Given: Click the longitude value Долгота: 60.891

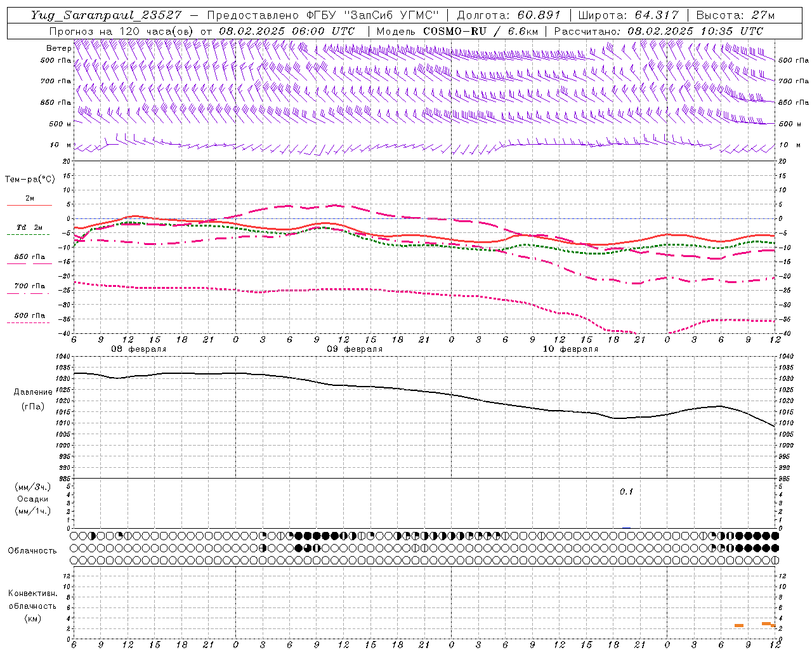Looking at the screenshot, I should coord(509,15).
